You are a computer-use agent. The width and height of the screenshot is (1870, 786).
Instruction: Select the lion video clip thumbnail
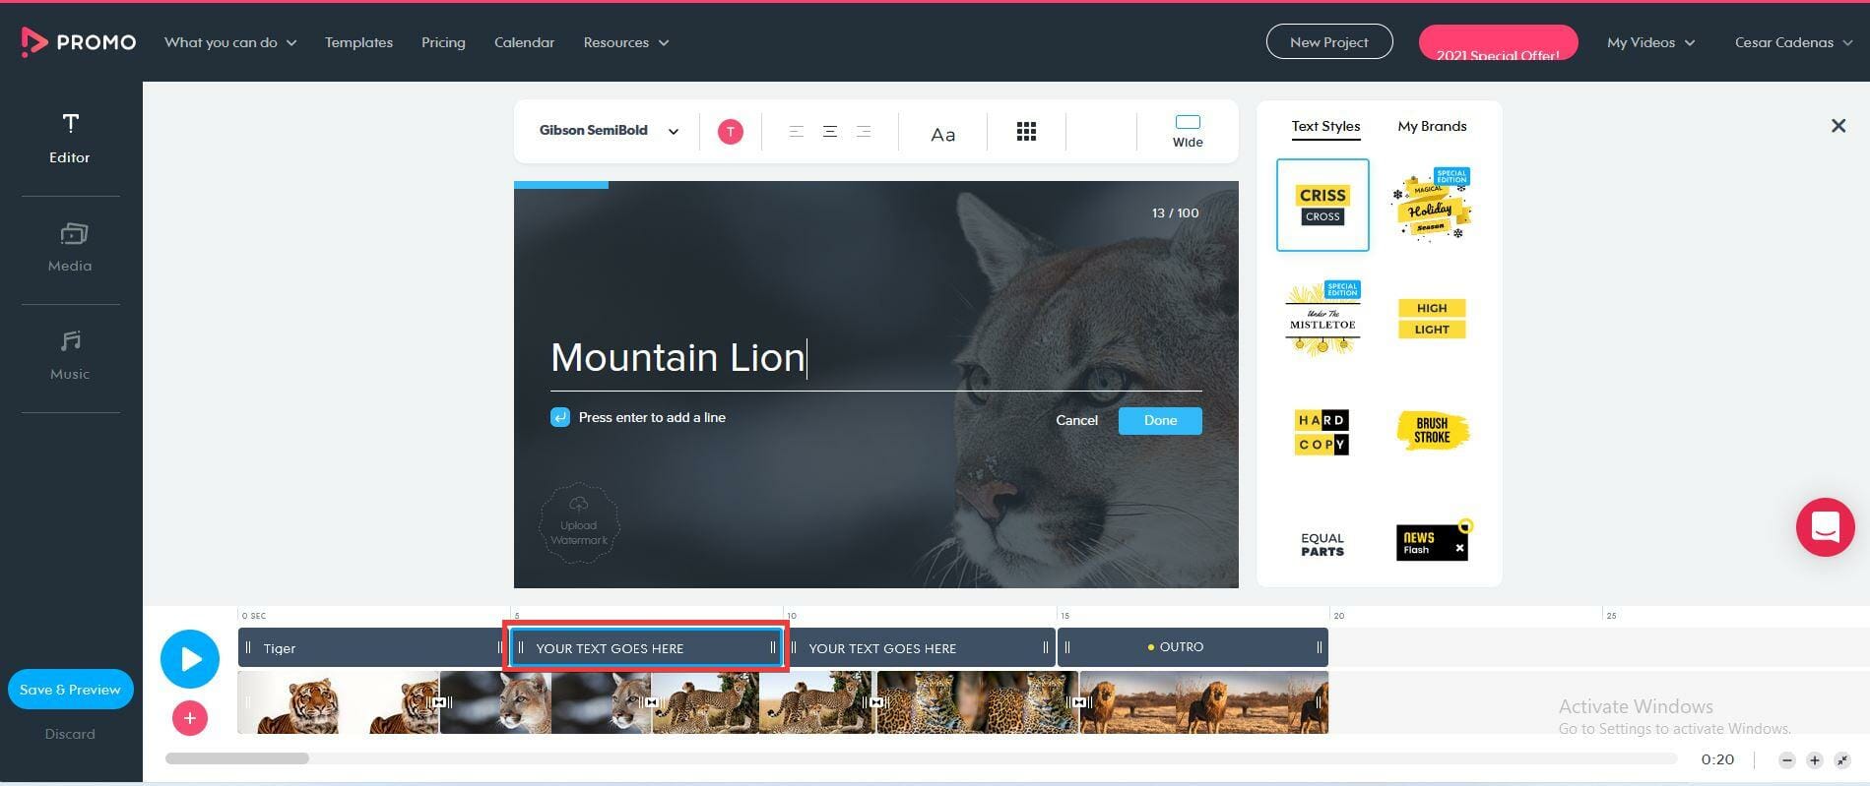point(1204,702)
